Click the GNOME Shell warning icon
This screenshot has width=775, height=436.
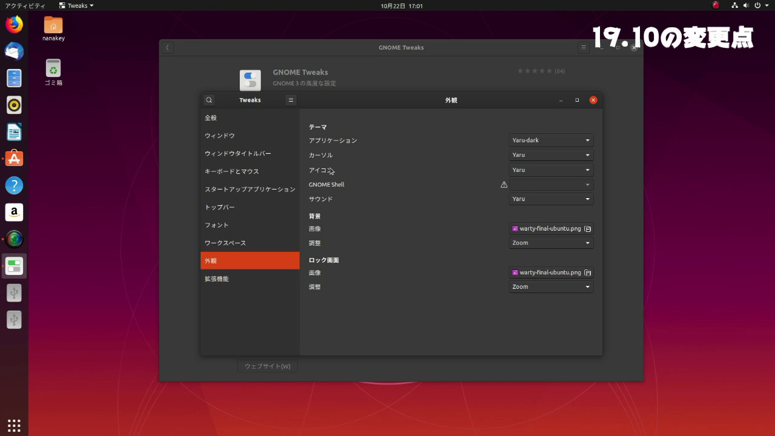tap(504, 184)
